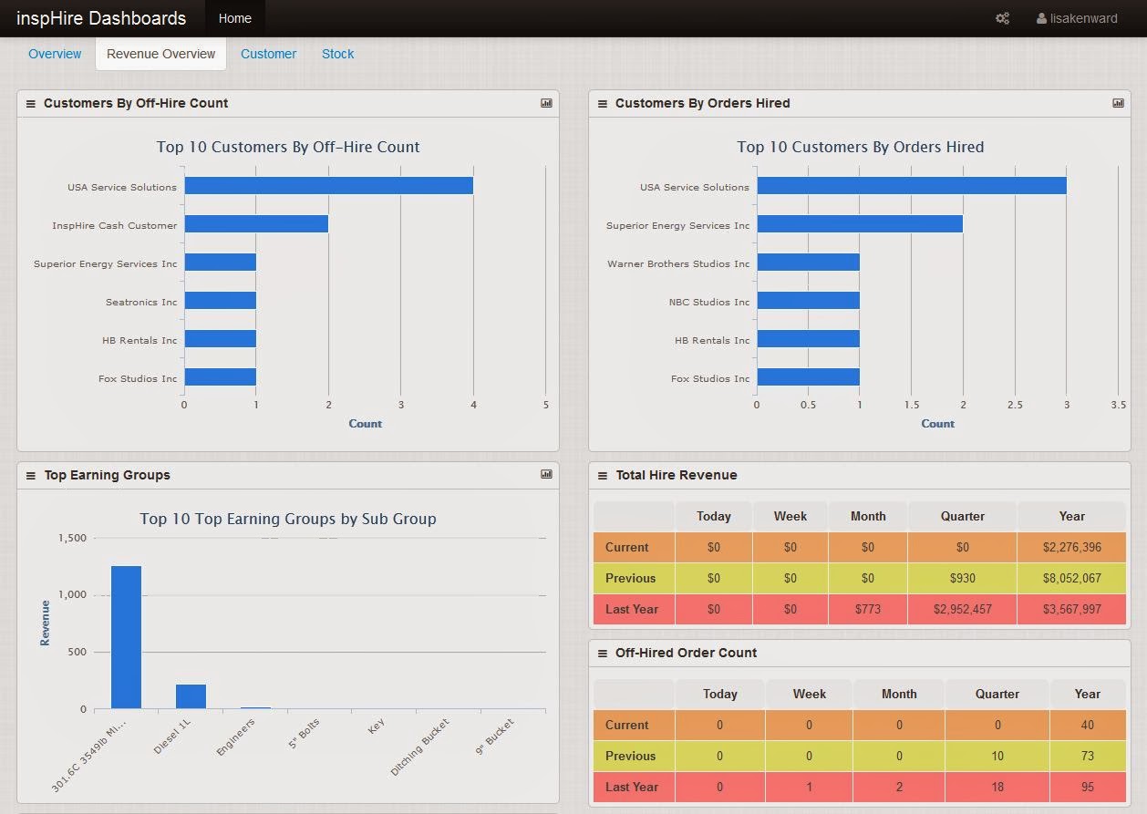Select the 73 previous year off-hired cell
1147x814 pixels.
(x=1087, y=756)
